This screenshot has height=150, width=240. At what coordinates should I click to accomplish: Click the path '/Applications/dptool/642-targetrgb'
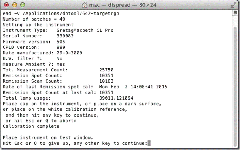click(71, 13)
